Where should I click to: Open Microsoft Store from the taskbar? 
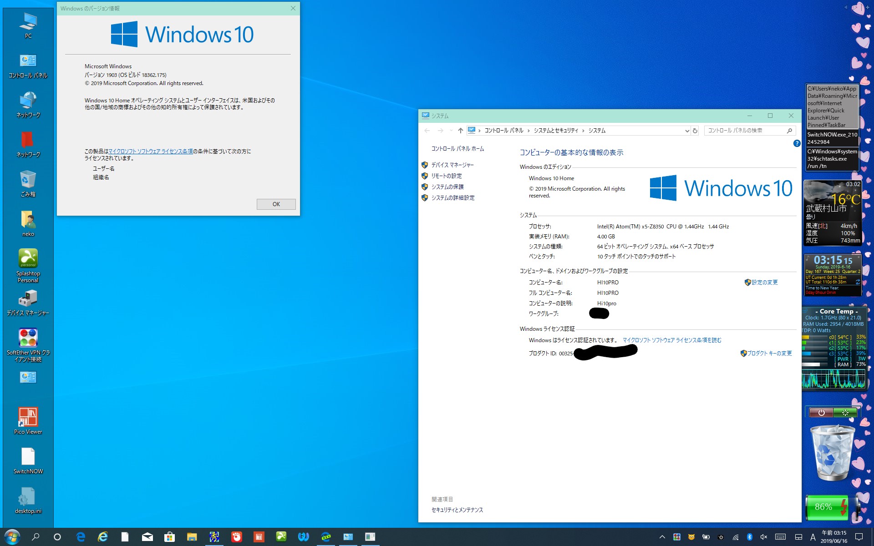tap(170, 537)
